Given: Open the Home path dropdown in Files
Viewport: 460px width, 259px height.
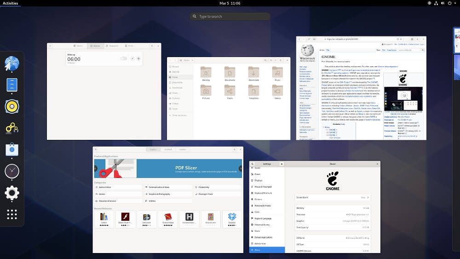Looking at the screenshot, I should pos(187,60).
